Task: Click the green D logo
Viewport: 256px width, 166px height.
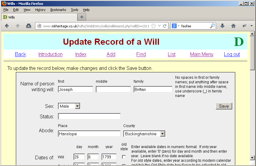Action: click(x=239, y=42)
